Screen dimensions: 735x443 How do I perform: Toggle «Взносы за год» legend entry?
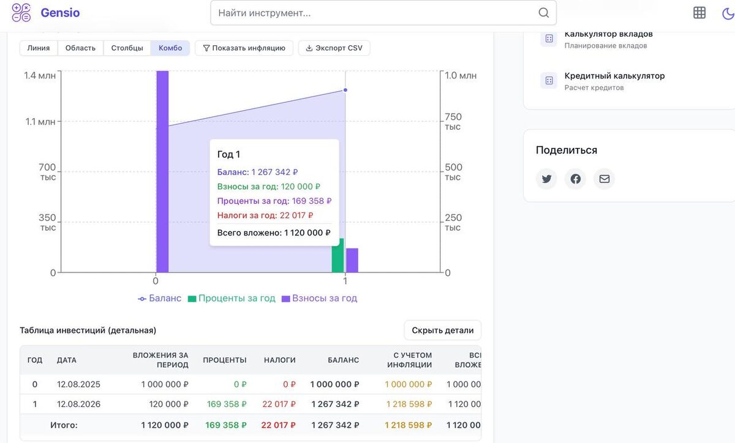(319, 299)
